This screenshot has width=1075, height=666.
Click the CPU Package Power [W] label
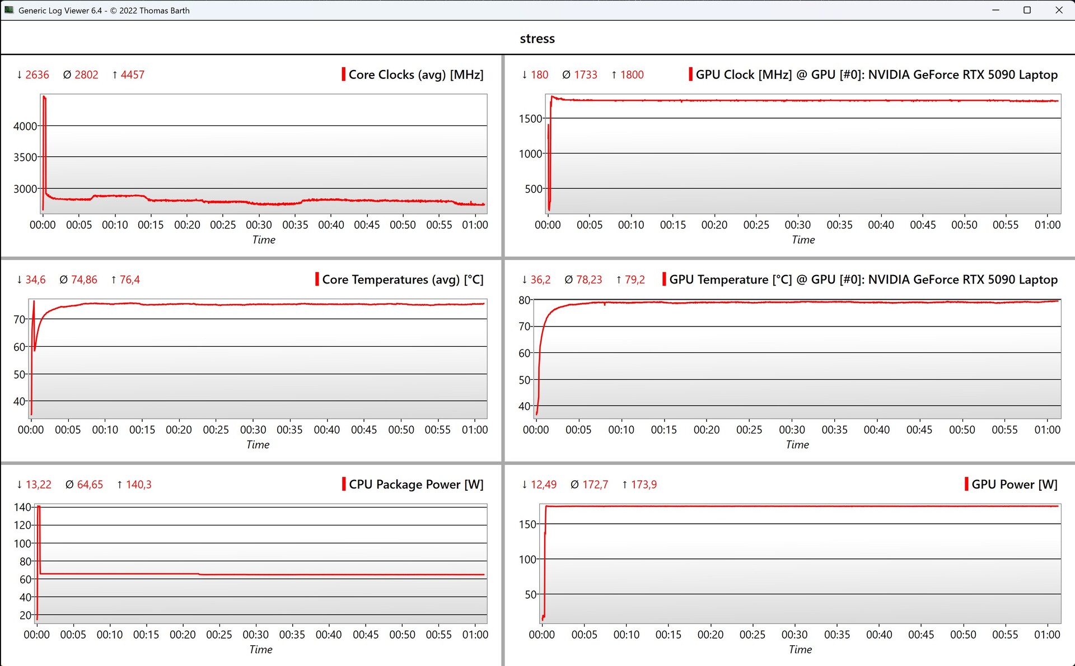416,485
